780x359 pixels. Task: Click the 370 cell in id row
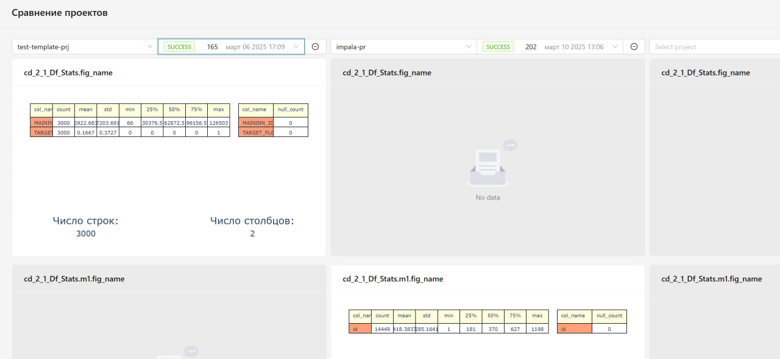click(x=493, y=329)
